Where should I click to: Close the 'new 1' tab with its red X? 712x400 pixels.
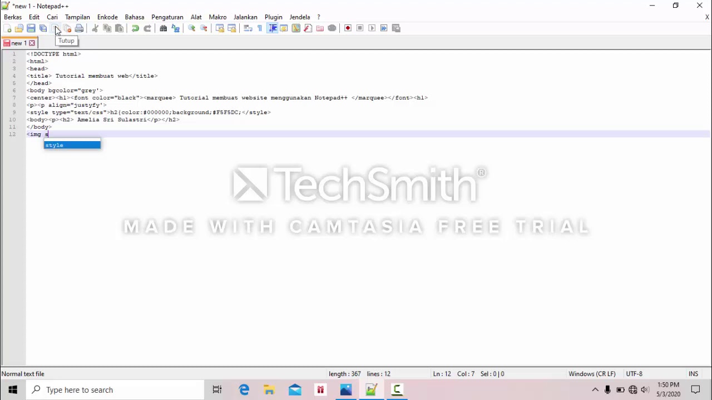[32, 43]
